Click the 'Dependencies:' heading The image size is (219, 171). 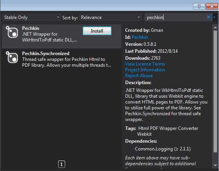point(141,141)
